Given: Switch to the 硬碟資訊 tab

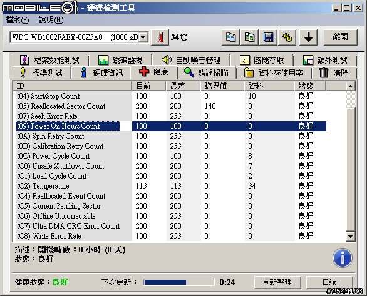Looking at the screenshot, I should [101, 73].
